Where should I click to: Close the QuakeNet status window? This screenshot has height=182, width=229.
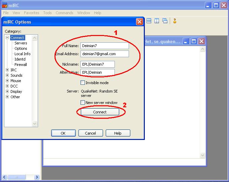(202, 41)
